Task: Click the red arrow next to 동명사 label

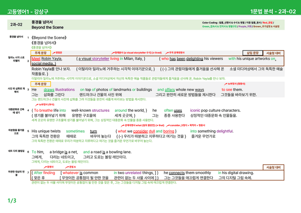Action: tap(45, 167)
